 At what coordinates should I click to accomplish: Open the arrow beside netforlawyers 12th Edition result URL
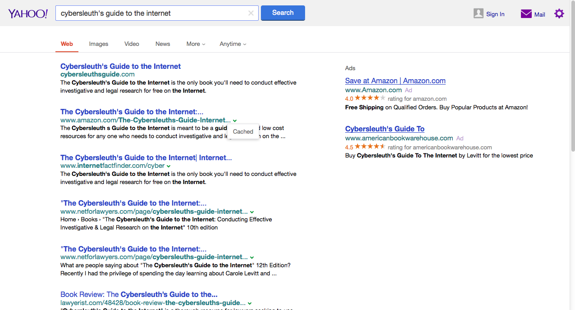click(252, 257)
